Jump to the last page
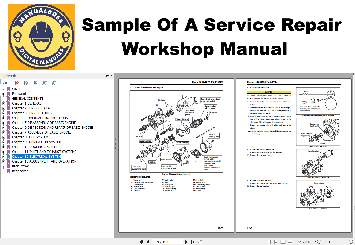Image resolution: width=355 pixels, height=245 pixels. click(x=193, y=242)
